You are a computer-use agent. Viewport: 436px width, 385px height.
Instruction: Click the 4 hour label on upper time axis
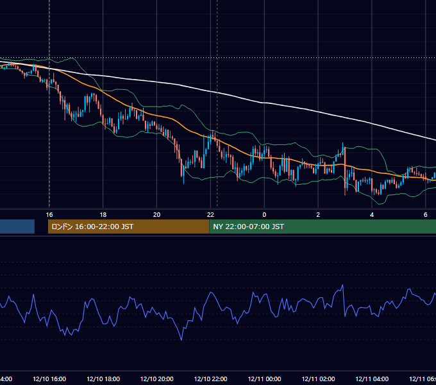pos(372,215)
